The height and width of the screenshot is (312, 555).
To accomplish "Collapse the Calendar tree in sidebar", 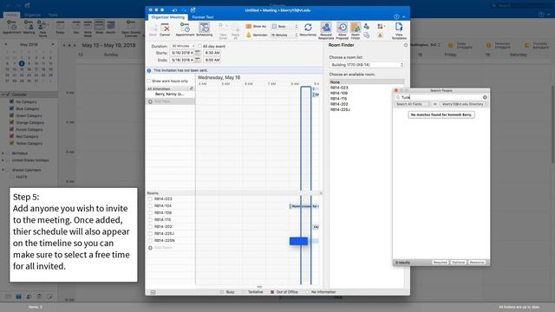I will pos(3,94).
